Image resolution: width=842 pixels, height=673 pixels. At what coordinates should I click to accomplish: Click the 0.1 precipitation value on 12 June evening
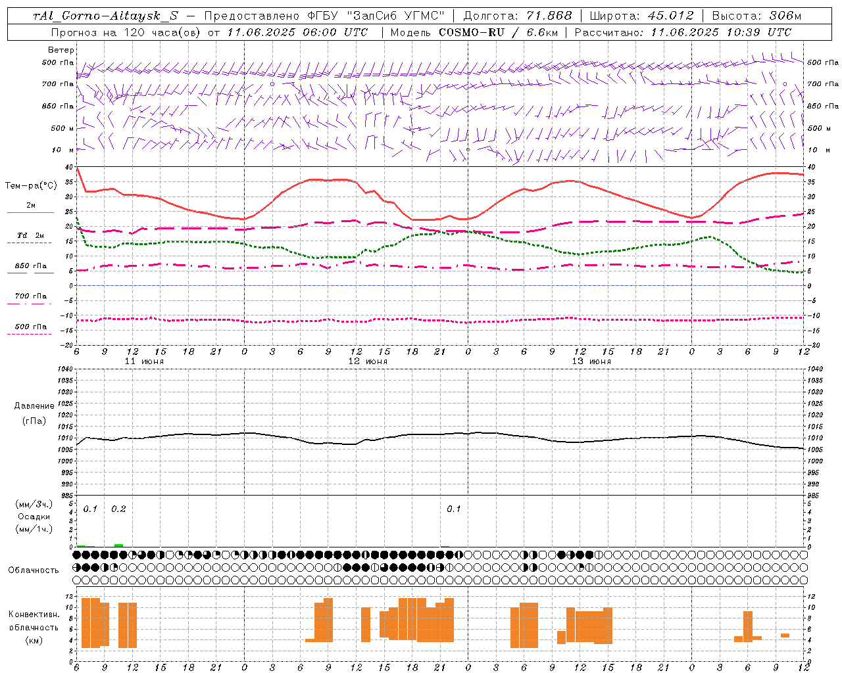click(454, 509)
